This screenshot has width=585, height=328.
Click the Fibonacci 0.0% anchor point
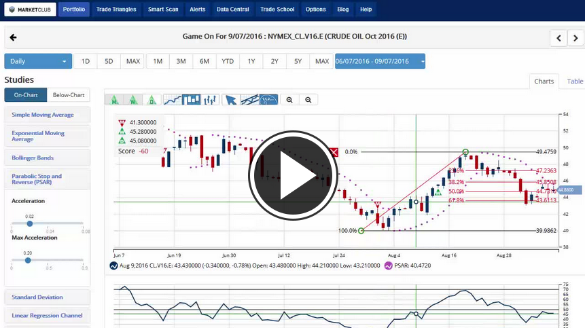coord(465,151)
